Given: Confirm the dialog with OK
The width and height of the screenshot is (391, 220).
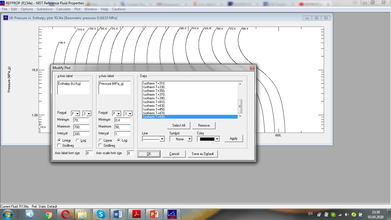Looking at the screenshot, I should pyautogui.click(x=149, y=154).
